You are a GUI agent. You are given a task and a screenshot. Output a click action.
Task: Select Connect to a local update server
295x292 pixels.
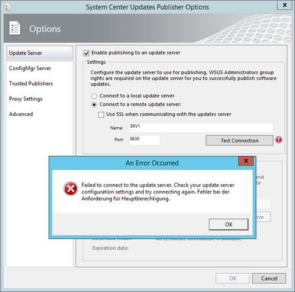[x=94, y=96]
